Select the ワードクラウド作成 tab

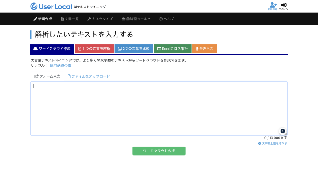pyautogui.click(x=52, y=49)
